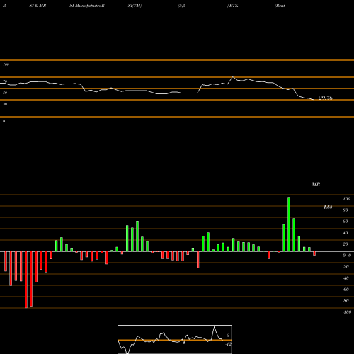The height and width of the screenshot is (354, 354).
Task: Click the '80' label on MR axis
Action: tap(346, 210)
